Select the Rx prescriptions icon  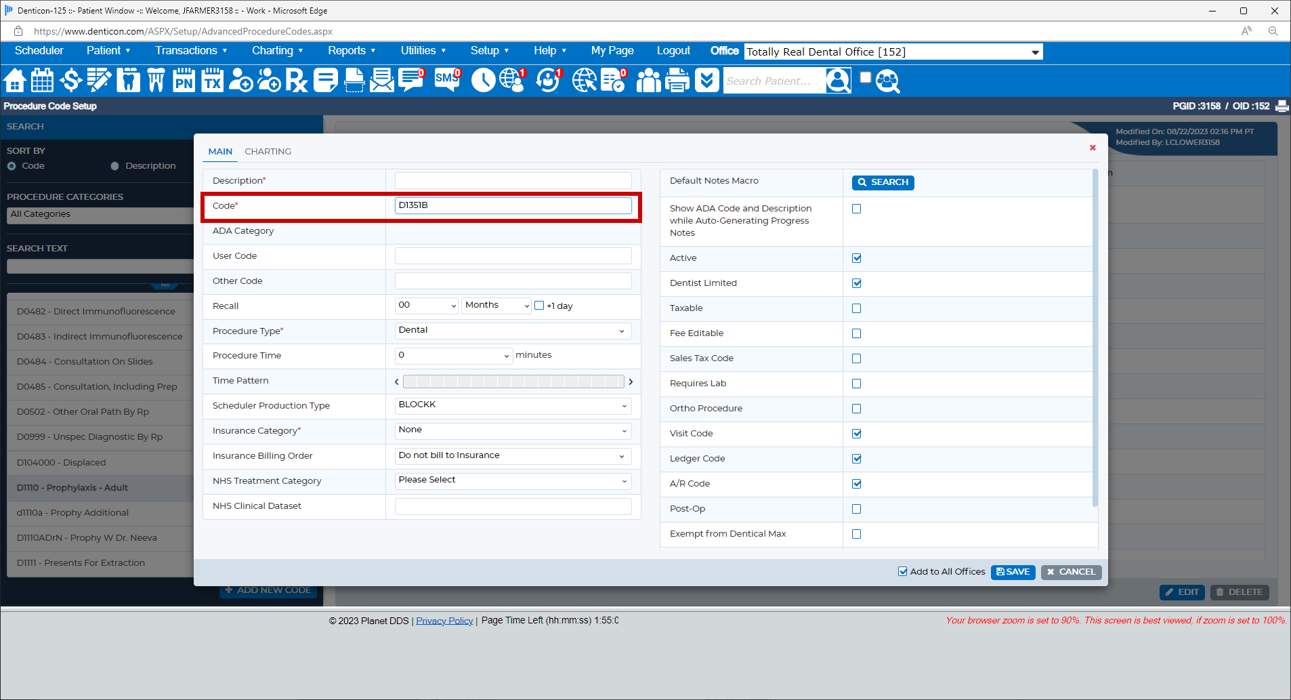point(296,81)
